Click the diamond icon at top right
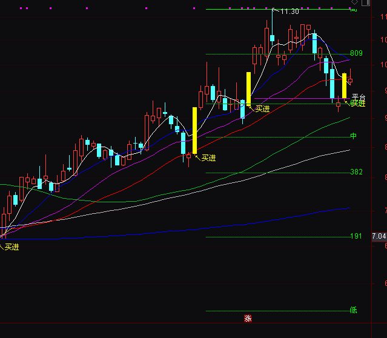 coord(355,3)
